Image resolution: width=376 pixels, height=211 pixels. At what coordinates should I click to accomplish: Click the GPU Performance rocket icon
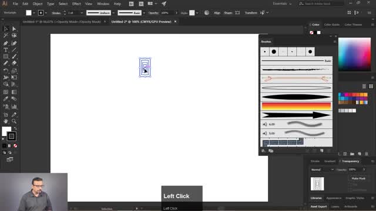click(x=164, y=4)
